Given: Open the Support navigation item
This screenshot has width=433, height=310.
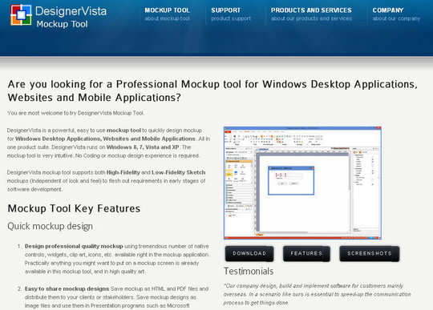Looking at the screenshot, I should [x=225, y=10].
